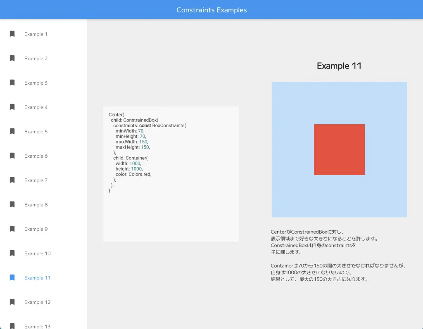Show Example 8
The image size is (423, 329).
pos(36,205)
